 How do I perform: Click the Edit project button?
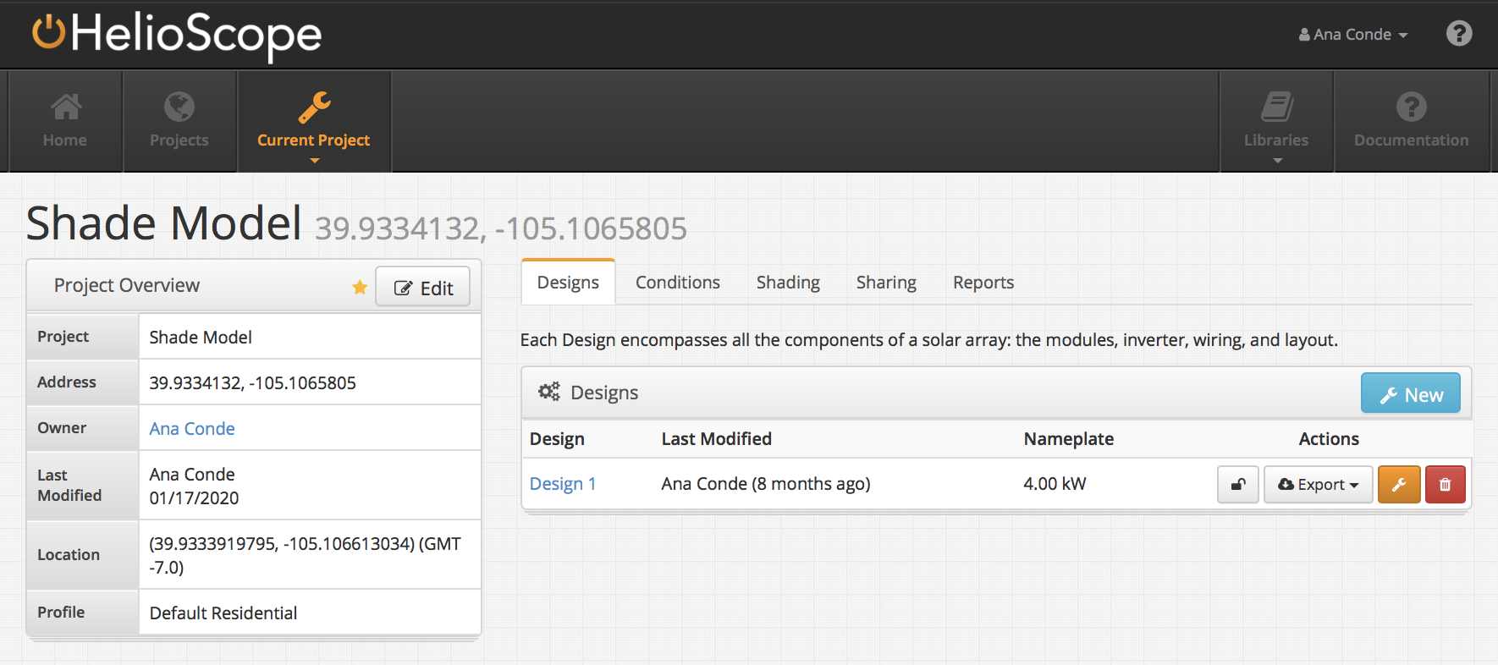tap(423, 288)
